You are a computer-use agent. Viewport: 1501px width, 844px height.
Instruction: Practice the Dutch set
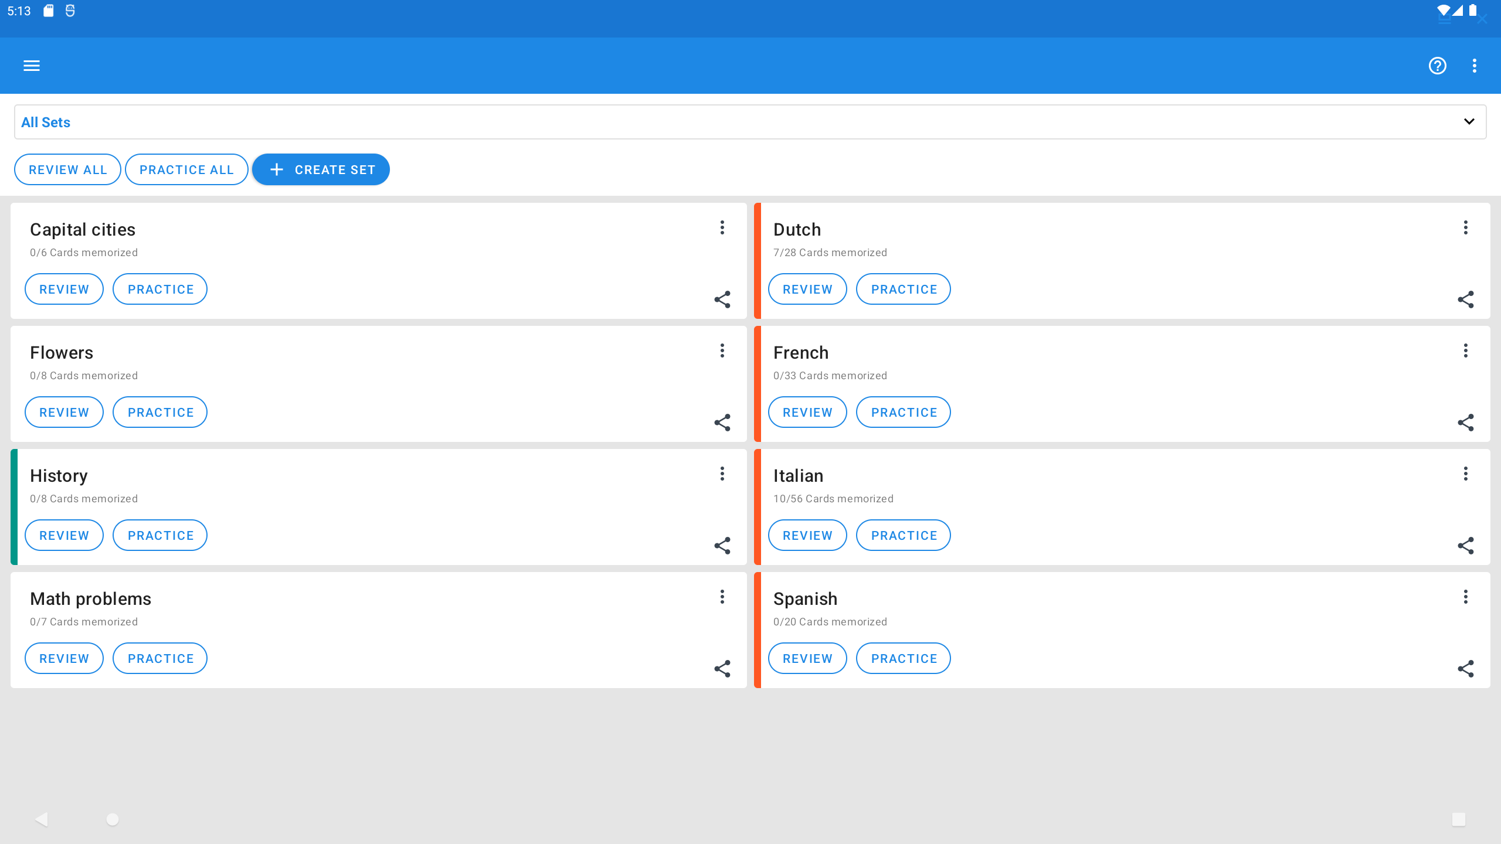coord(904,289)
